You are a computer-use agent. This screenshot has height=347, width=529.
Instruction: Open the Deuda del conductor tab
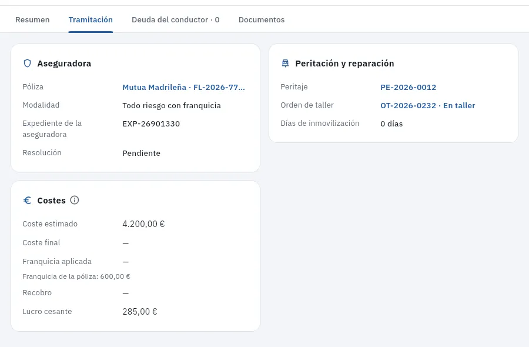pyautogui.click(x=175, y=19)
